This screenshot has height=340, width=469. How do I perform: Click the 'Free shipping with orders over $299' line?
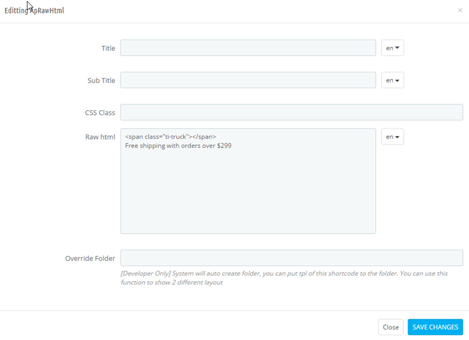coord(178,145)
